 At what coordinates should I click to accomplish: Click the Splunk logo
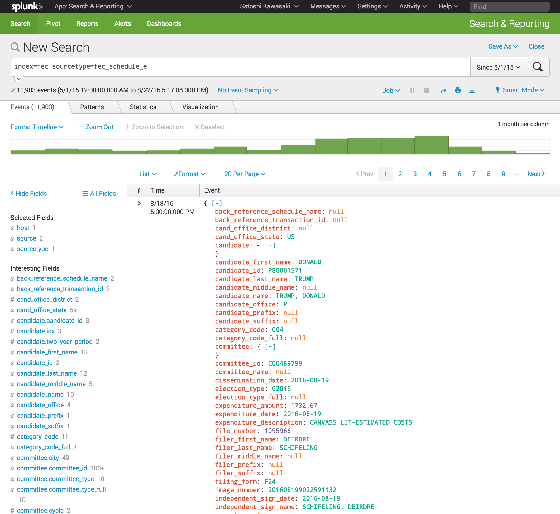(27, 6)
